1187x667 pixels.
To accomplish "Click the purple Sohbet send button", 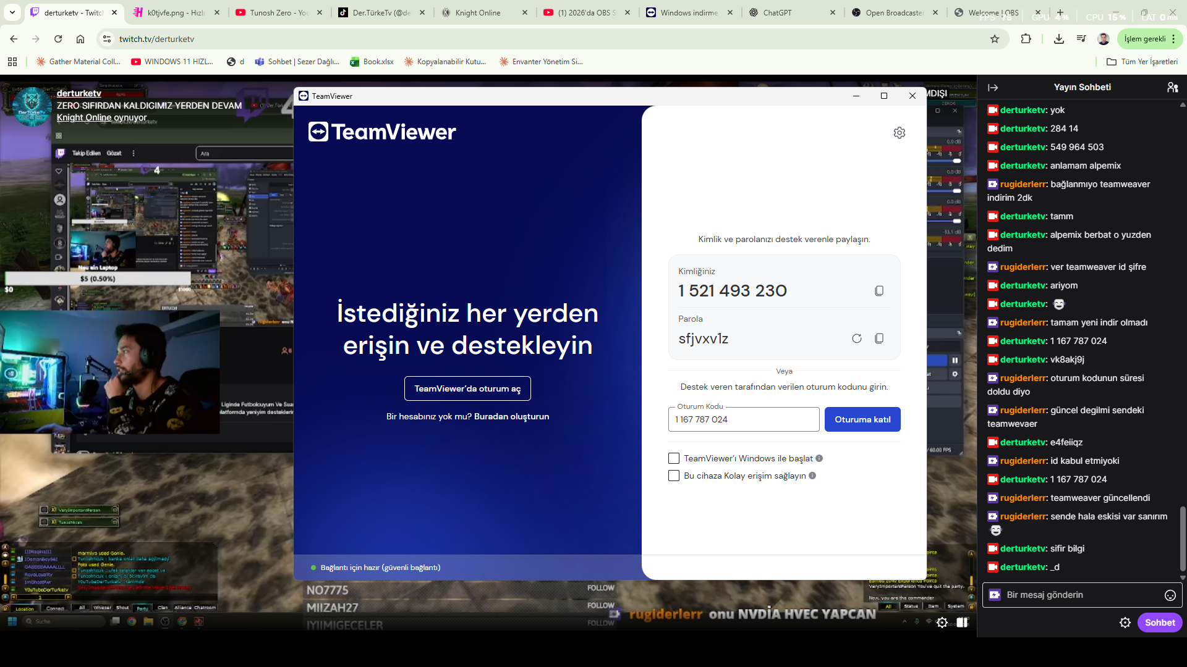I will pyautogui.click(x=1160, y=623).
